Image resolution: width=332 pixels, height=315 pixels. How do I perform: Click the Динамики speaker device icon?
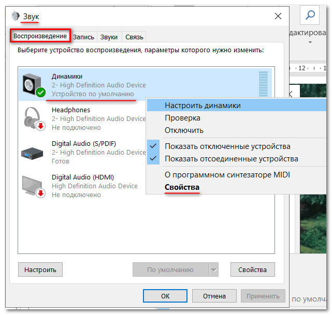coord(34,85)
